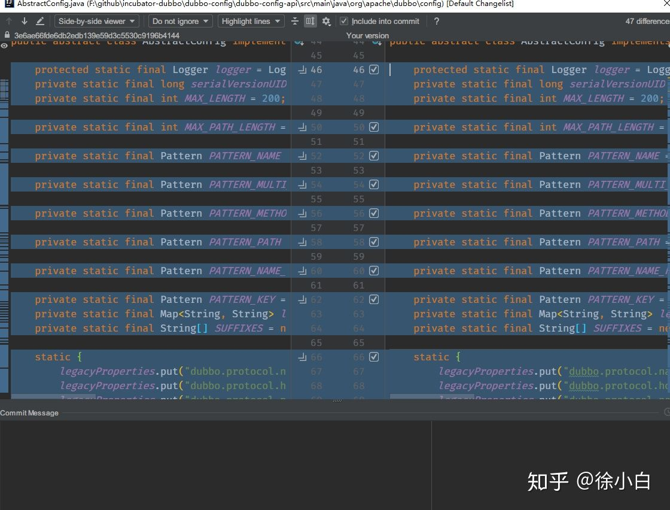The width and height of the screenshot is (670, 510).
Task: Click the commit message history clock icon
Action: pyautogui.click(x=667, y=412)
